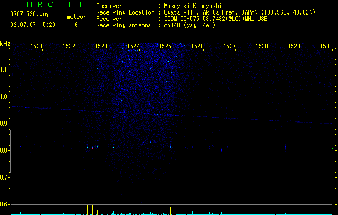This screenshot has height=215, width=338.
Task: Click time axis label 1523
Action: pos(101,46)
